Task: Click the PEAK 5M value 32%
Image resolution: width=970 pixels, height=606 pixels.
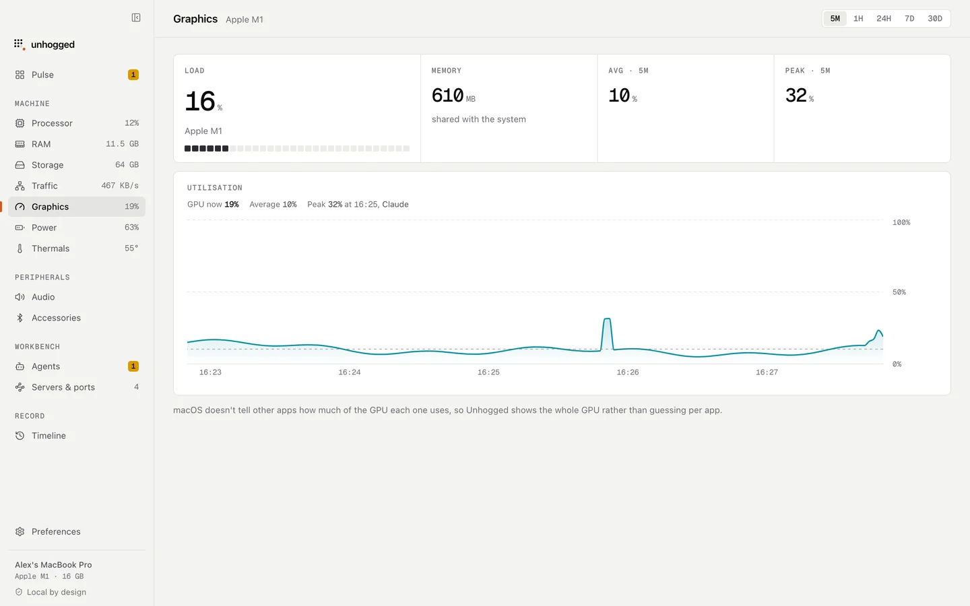Action: click(x=800, y=96)
